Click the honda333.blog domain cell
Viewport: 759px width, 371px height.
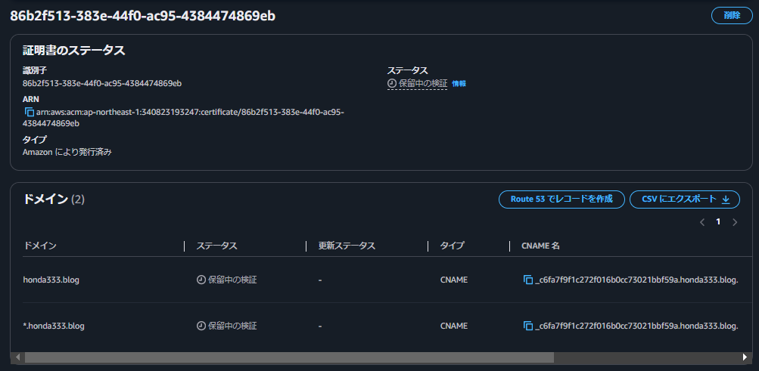[x=51, y=280]
